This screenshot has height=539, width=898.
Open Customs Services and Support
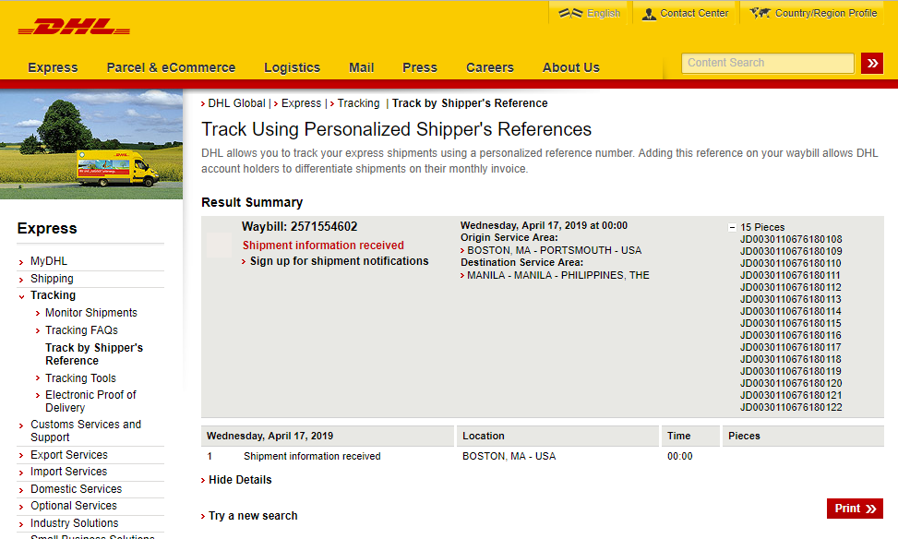(x=85, y=431)
